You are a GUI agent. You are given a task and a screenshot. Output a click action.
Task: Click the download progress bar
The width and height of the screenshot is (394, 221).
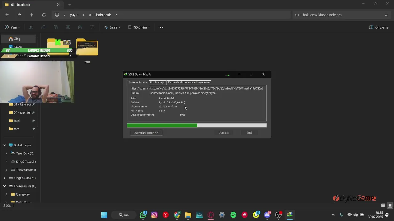tap(197, 126)
